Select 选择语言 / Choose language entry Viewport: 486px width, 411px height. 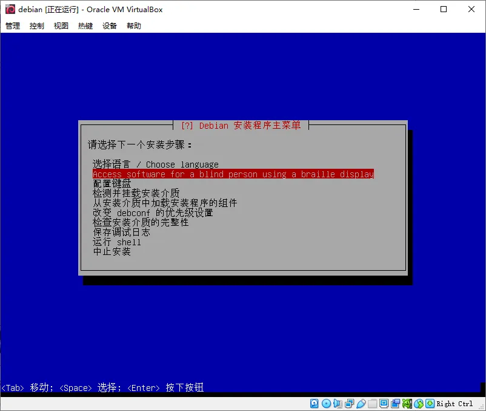click(x=156, y=164)
